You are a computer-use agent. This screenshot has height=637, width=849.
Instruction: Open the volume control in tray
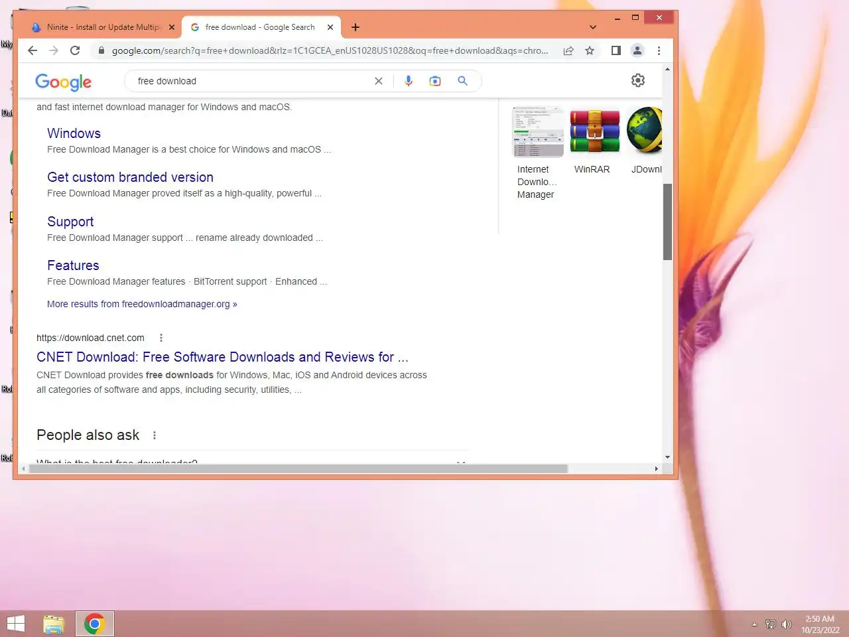787,624
